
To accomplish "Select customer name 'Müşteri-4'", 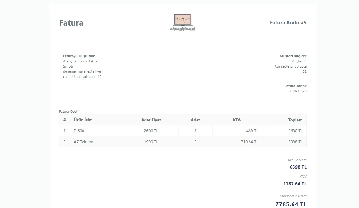I will tap(299, 61).
